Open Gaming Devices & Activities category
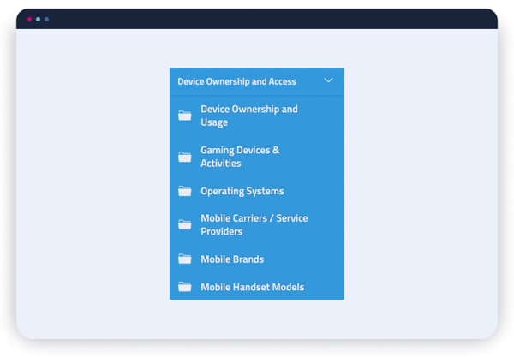The image size is (514, 357). (x=240, y=157)
